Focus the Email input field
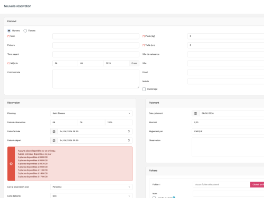The width and height of the screenshot is (264, 198). 226,72
